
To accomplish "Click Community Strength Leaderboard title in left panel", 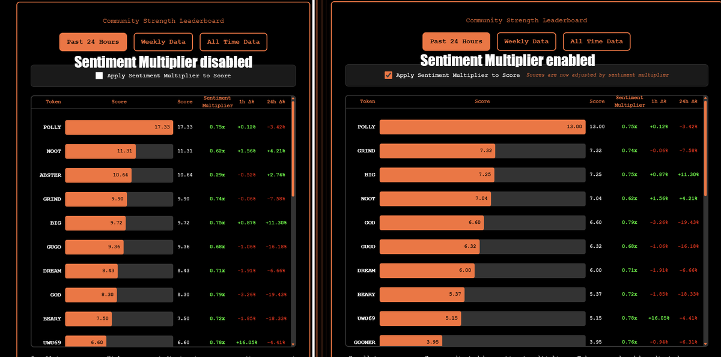I will (x=163, y=21).
